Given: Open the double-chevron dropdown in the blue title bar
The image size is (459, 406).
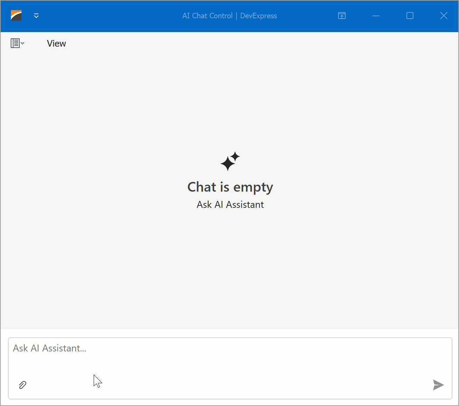Looking at the screenshot, I should 36,16.
